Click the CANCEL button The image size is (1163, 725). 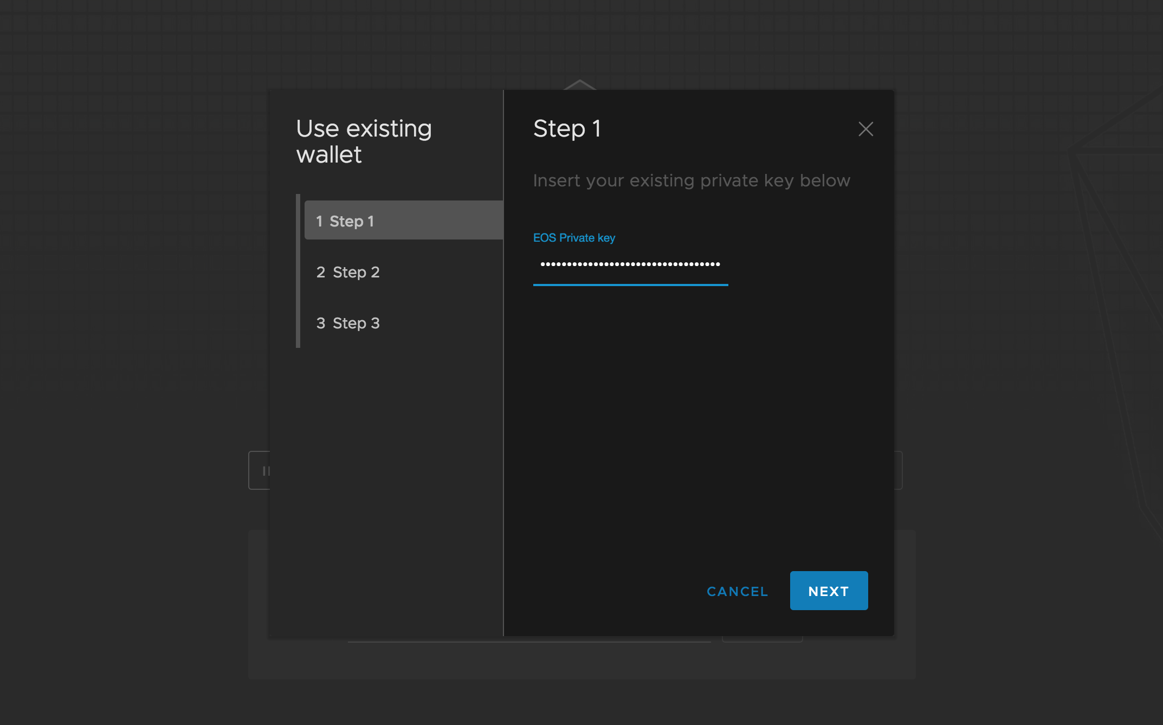pos(738,591)
